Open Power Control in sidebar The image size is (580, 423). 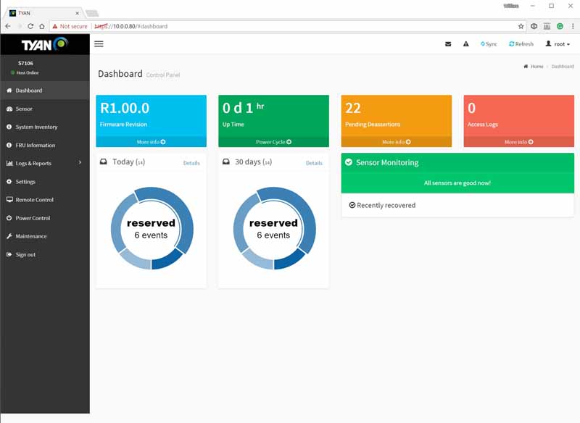[45, 218]
